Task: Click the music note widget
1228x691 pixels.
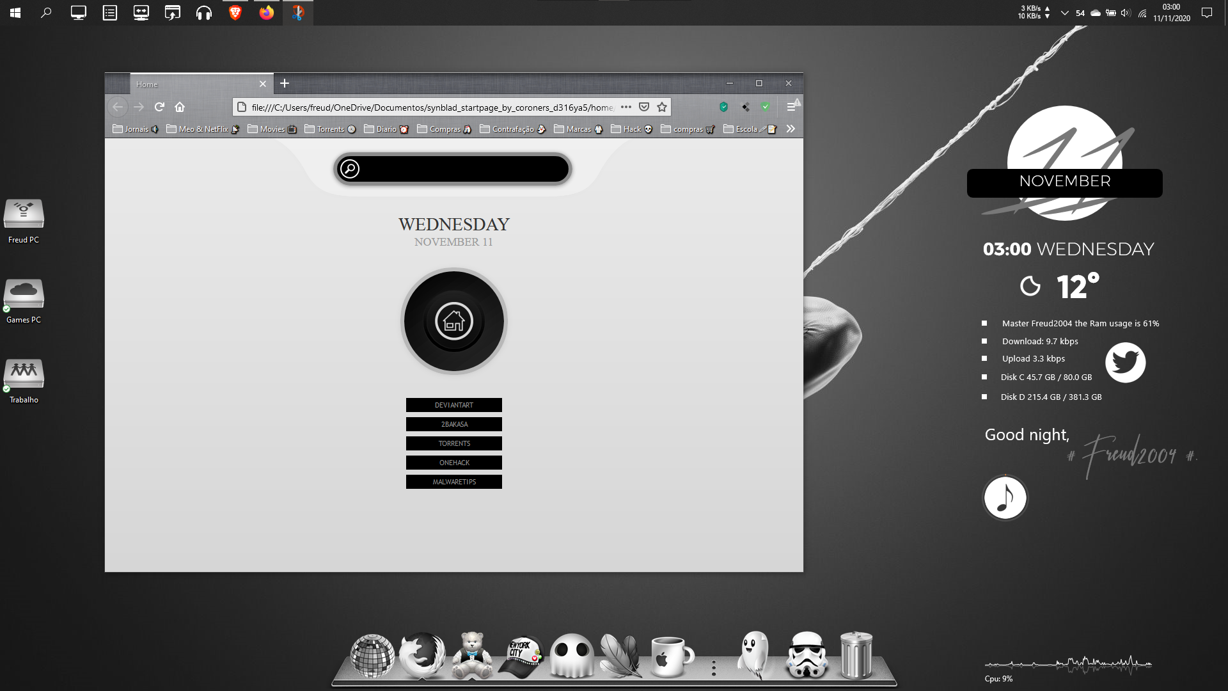Action: click(1005, 498)
